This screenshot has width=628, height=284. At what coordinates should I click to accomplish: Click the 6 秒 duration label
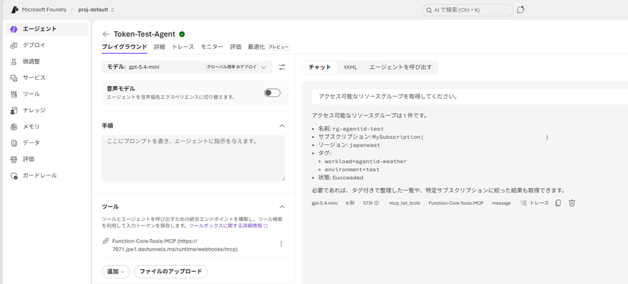click(350, 203)
